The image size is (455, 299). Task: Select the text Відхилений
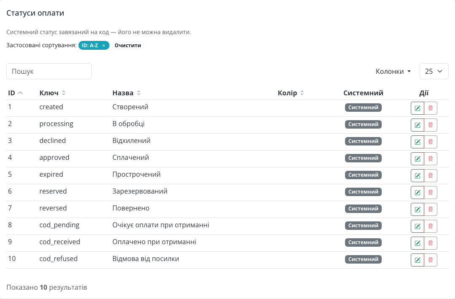(131, 140)
